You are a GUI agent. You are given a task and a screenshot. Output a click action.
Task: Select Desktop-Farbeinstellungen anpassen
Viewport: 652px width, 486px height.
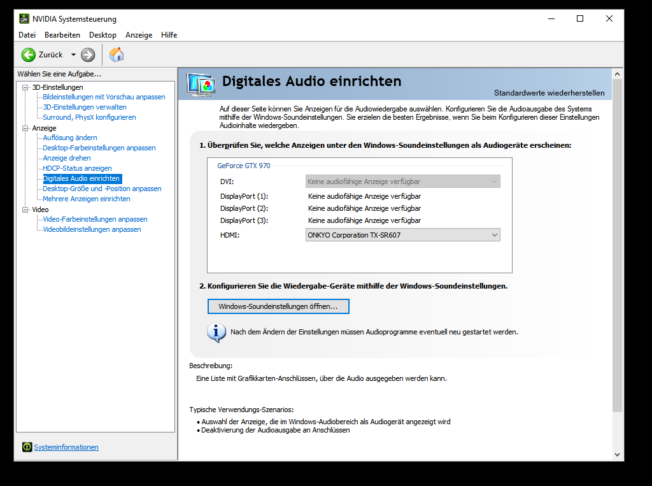tap(99, 148)
